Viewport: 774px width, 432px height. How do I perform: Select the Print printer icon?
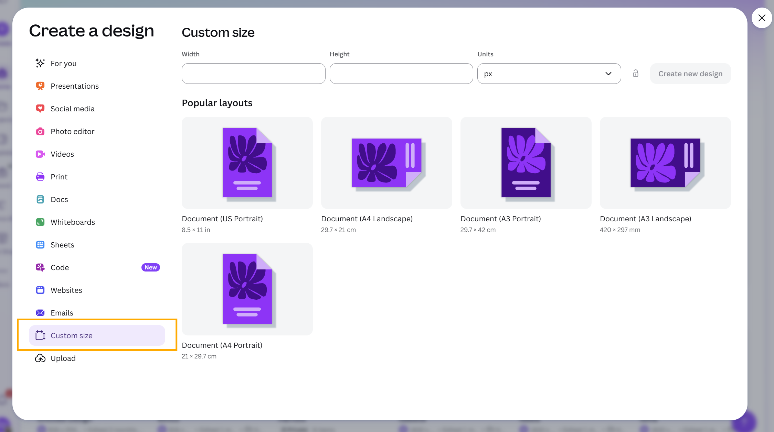[40, 177]
